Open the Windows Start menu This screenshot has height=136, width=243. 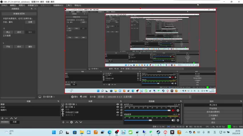pyautogui.click(x=54, y=132)
